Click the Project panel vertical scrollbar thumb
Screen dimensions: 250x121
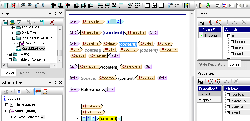(x=60, y=53)
